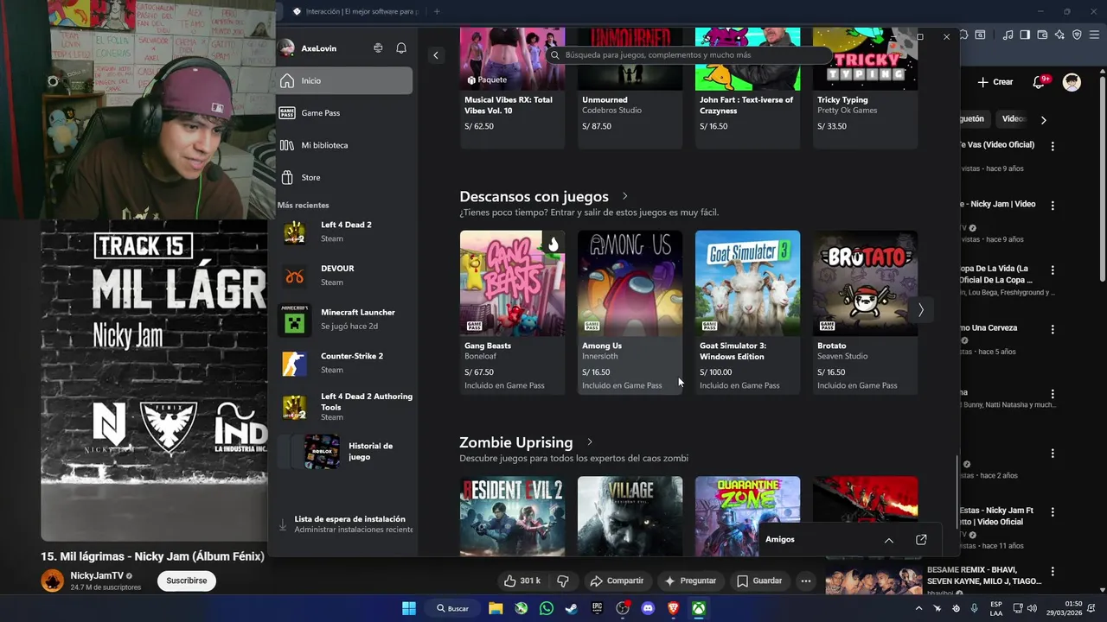
Task: Launch Left 4 Dead 2 from recents
Action: (x=344, y=232)
